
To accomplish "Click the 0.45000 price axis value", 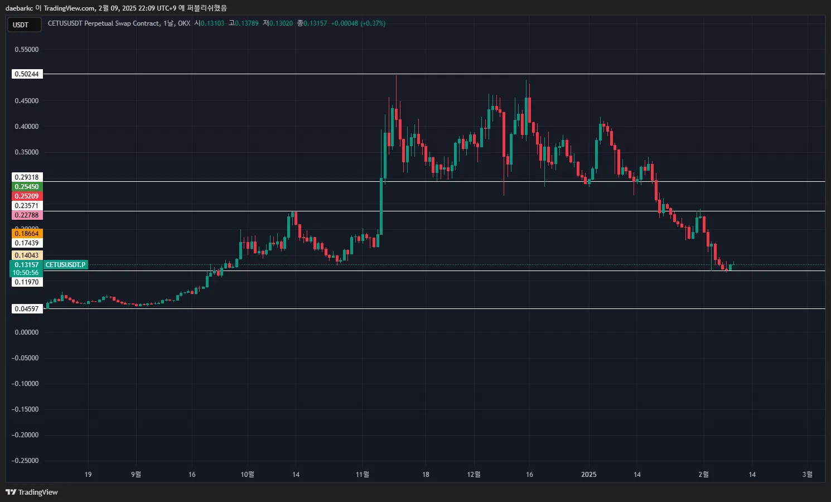I will coord(27,101).
